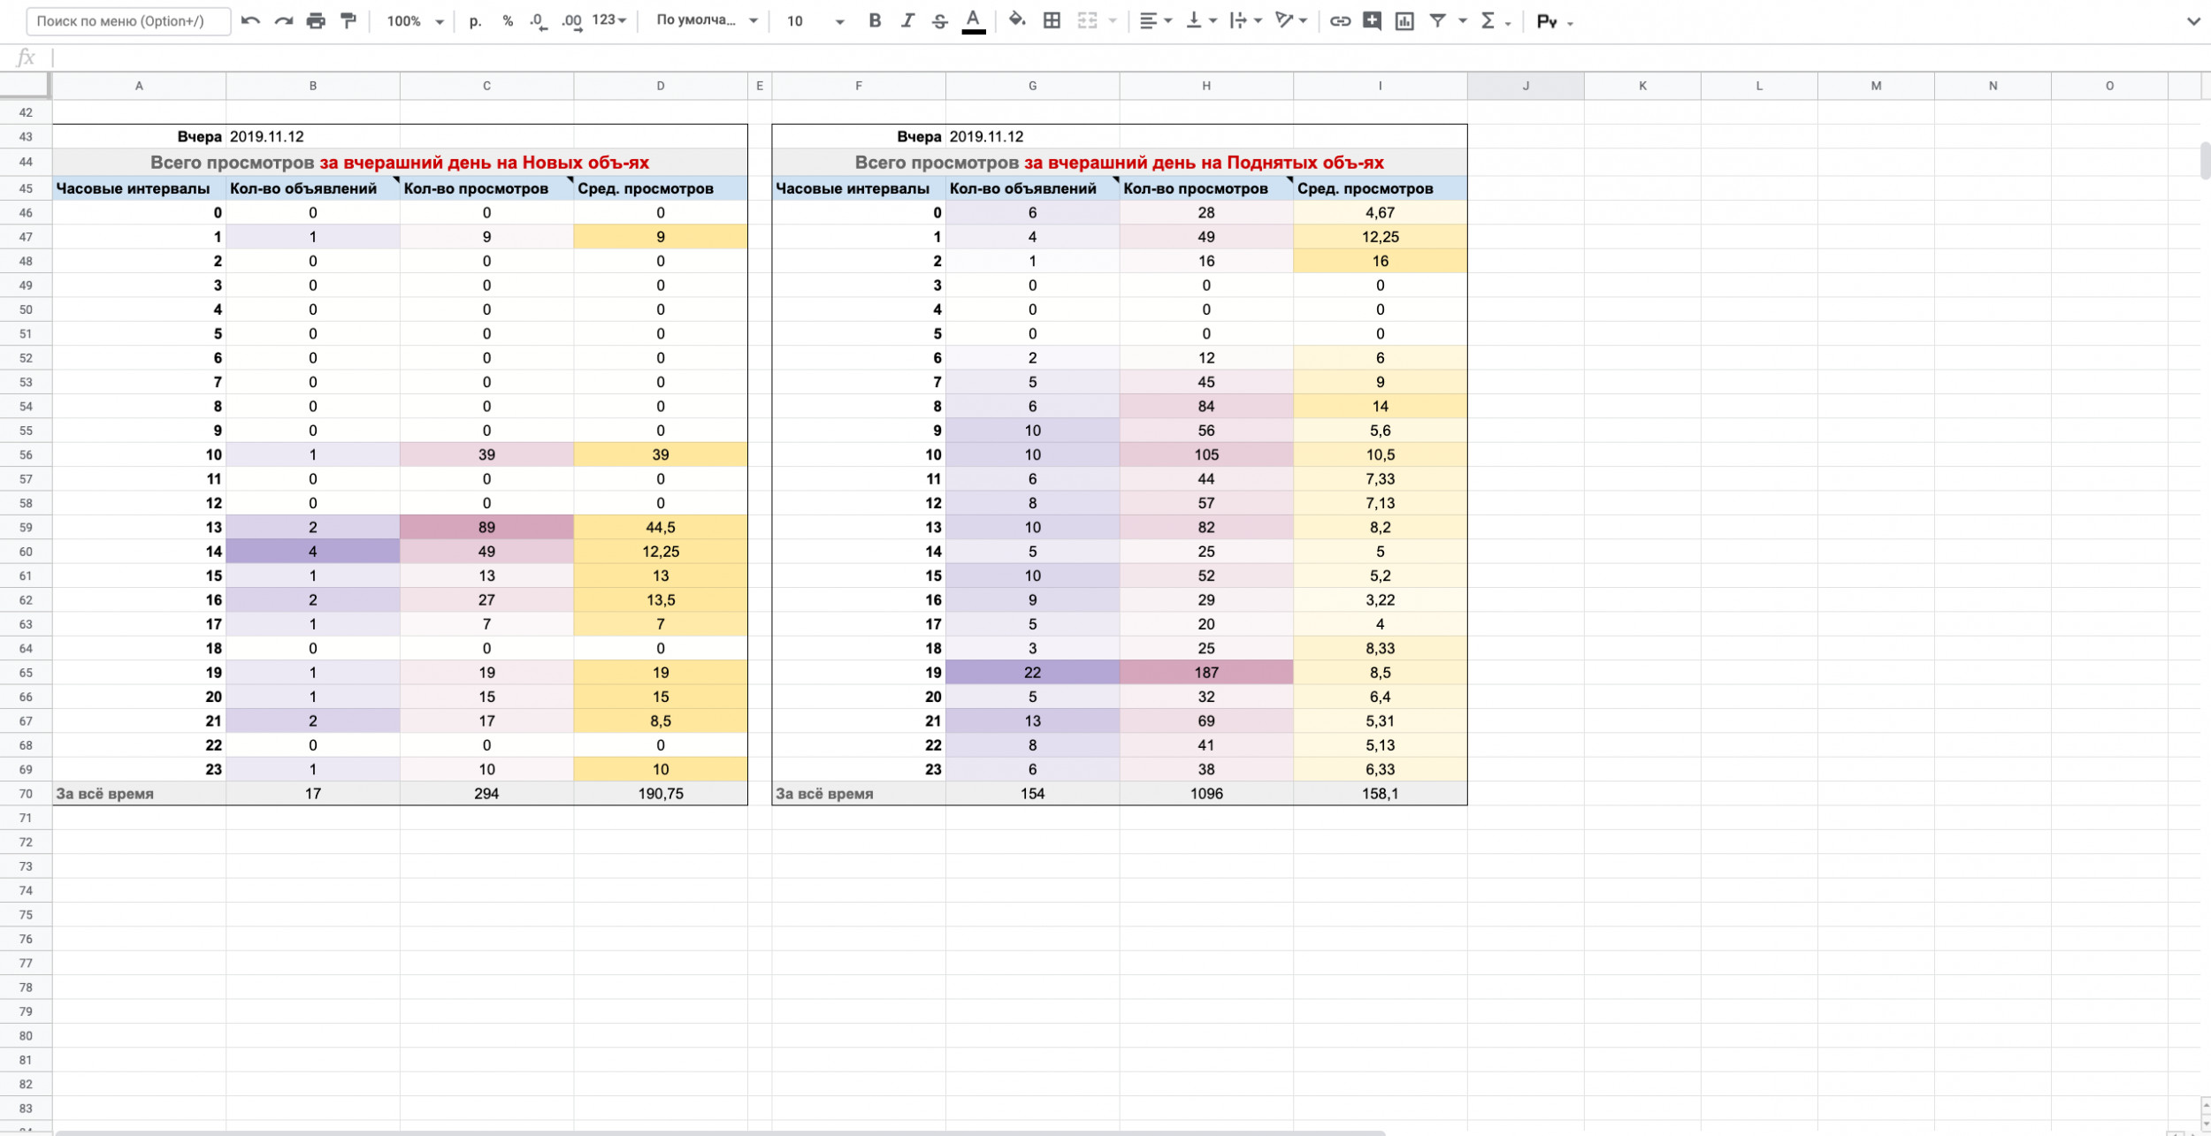Click the Новых объ-ях title cell
Image resolution: width=2211 pixels, height=1136 pixels.
[400, 163]
